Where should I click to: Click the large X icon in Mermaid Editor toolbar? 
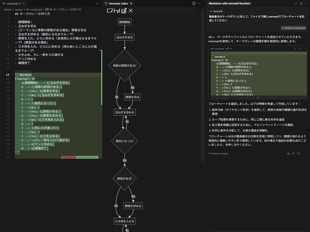click(x=131, y=11)
